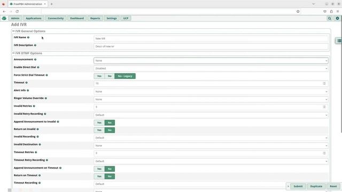Set Append Announcement to Invalid to No

(x=110, y=123)
